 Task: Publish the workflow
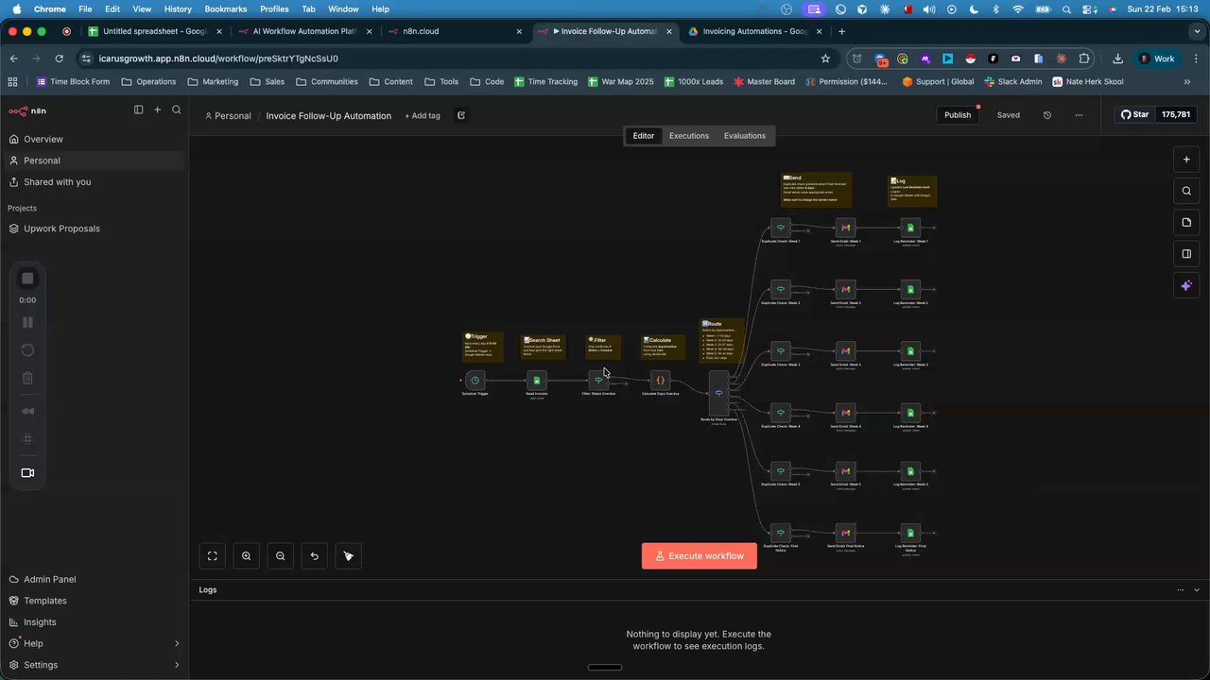pyautogui.click(x=958, y=115)
